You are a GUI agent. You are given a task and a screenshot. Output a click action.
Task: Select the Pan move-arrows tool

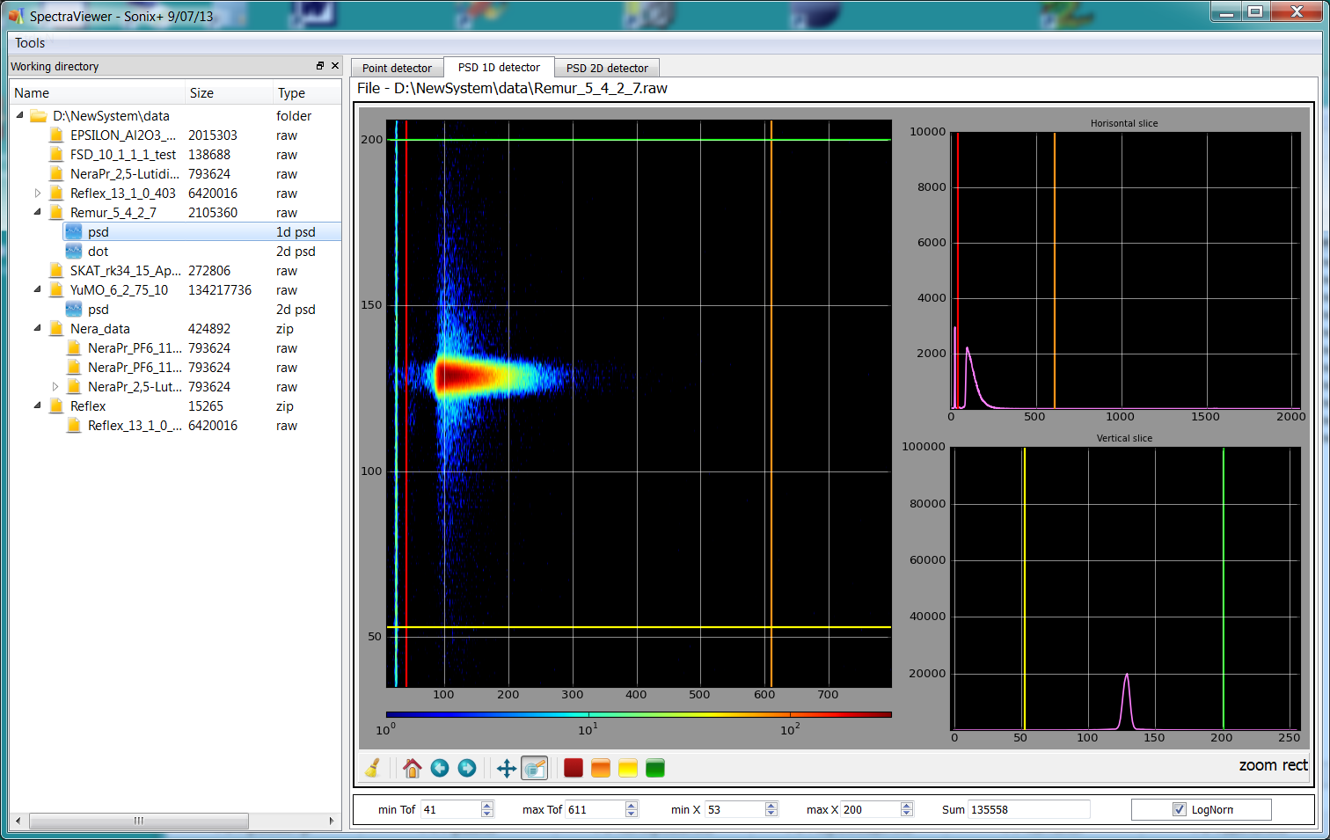507,768
